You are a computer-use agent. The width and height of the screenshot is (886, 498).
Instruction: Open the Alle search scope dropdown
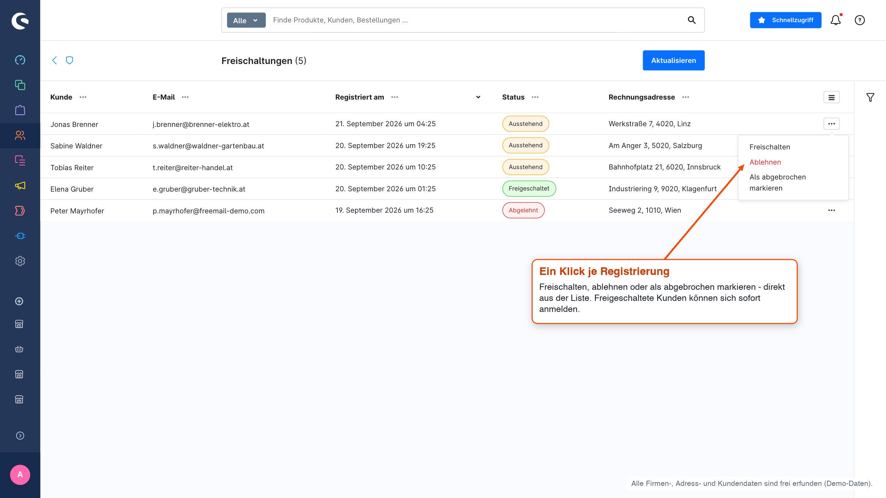246,20
